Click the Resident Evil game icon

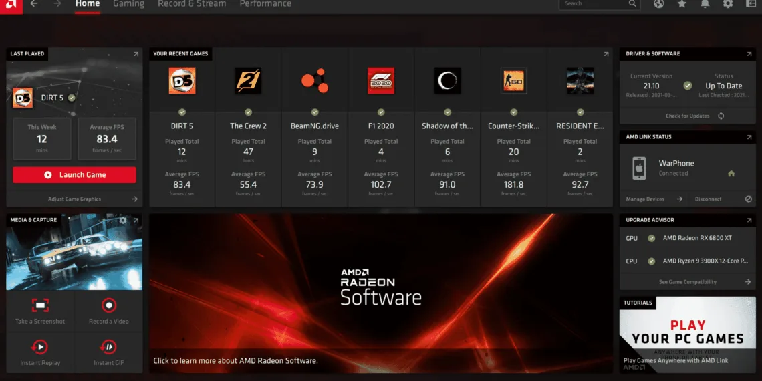(580, 81)
